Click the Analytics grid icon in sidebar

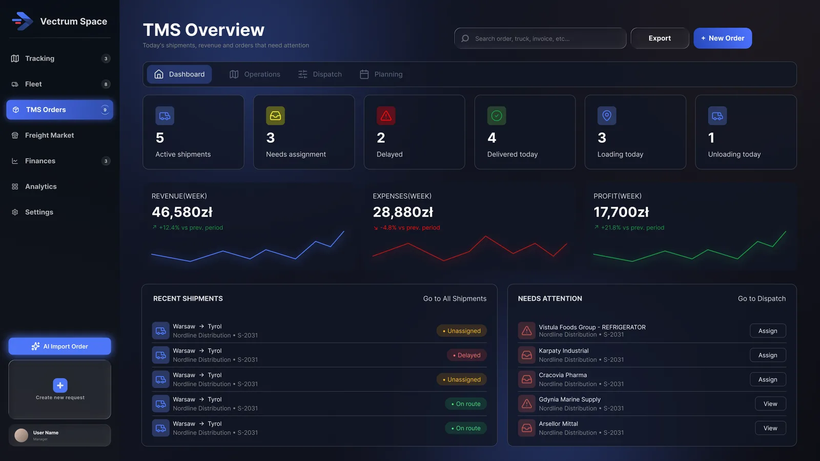pyautogui.click(x=15, y=186)
